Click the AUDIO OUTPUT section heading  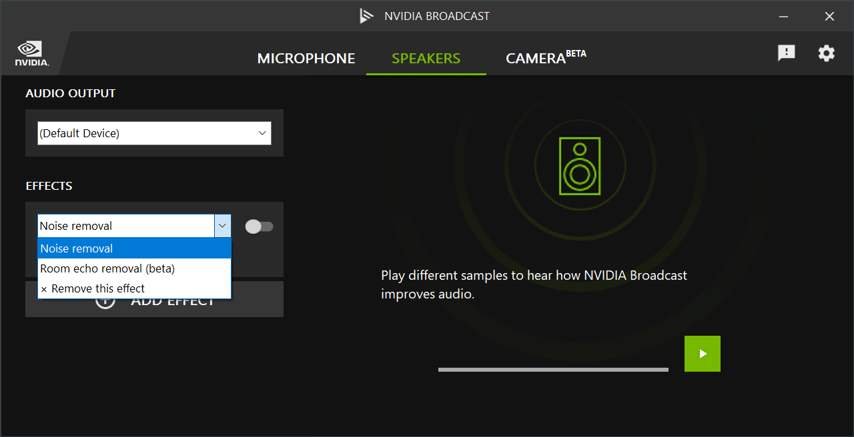tap(71, 93)
